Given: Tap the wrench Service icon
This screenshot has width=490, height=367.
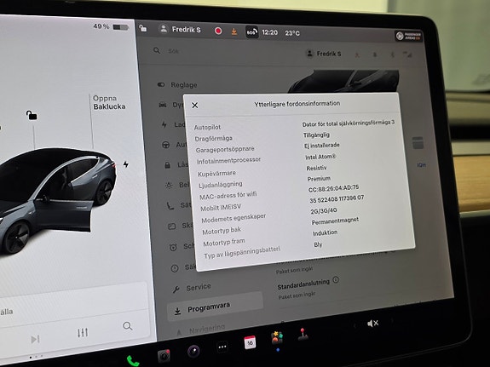Looking at the screenshot, I should 176,290.
